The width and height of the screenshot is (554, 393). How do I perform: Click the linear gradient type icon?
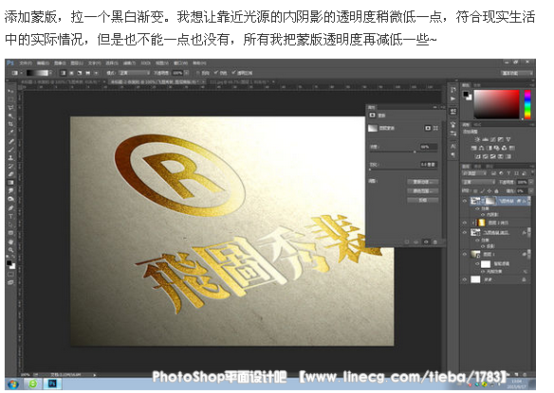point(63,73)
